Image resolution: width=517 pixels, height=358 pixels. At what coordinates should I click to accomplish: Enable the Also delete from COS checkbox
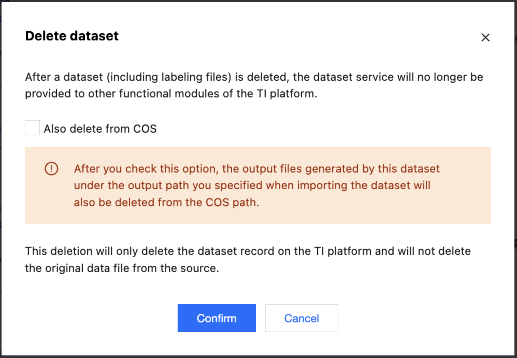tap(32, 128)
